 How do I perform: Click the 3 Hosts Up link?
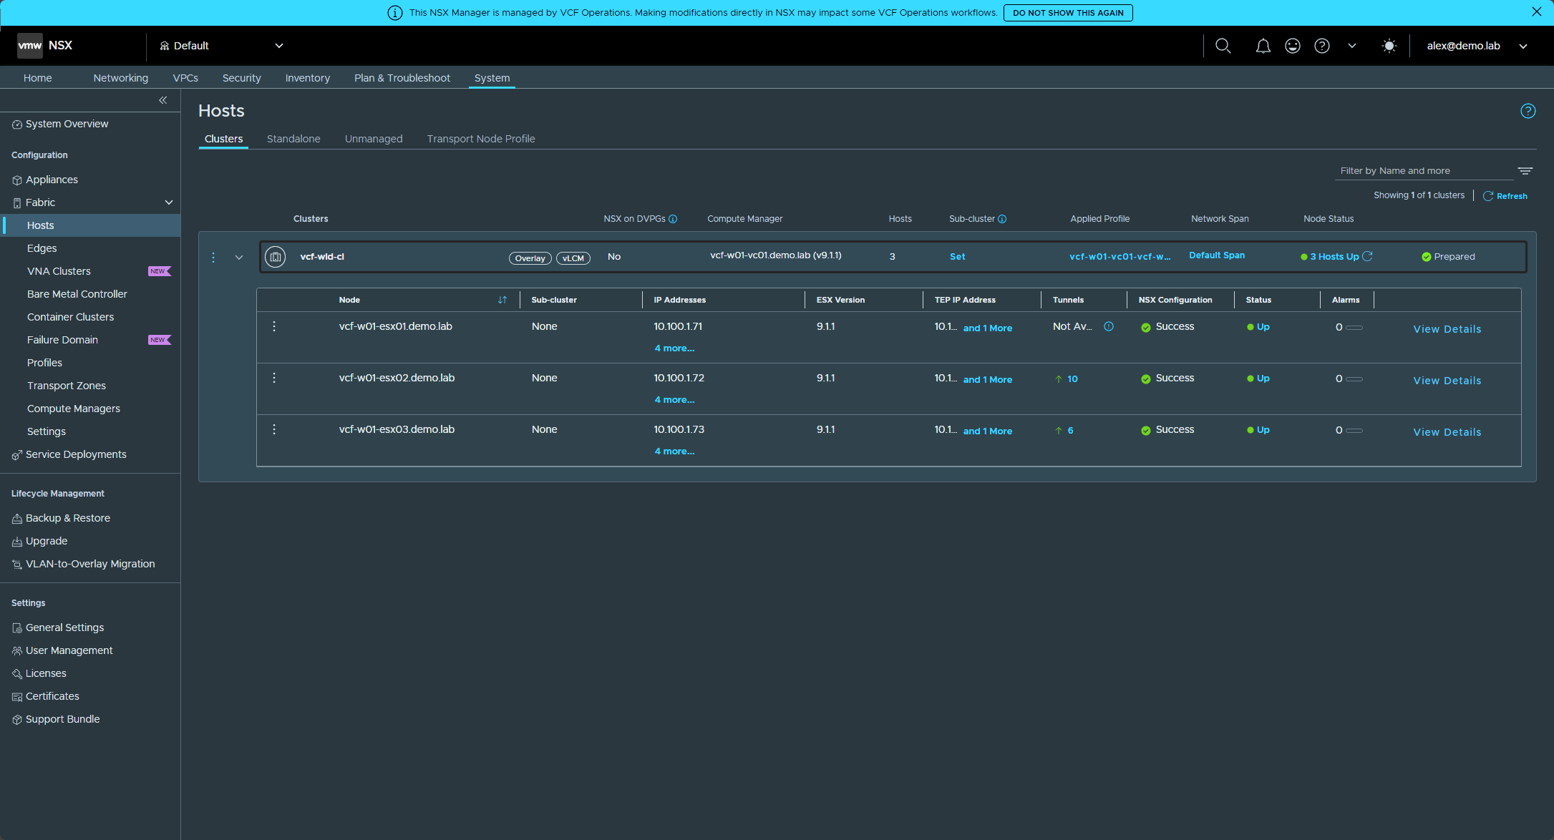tap(1334, 257)
